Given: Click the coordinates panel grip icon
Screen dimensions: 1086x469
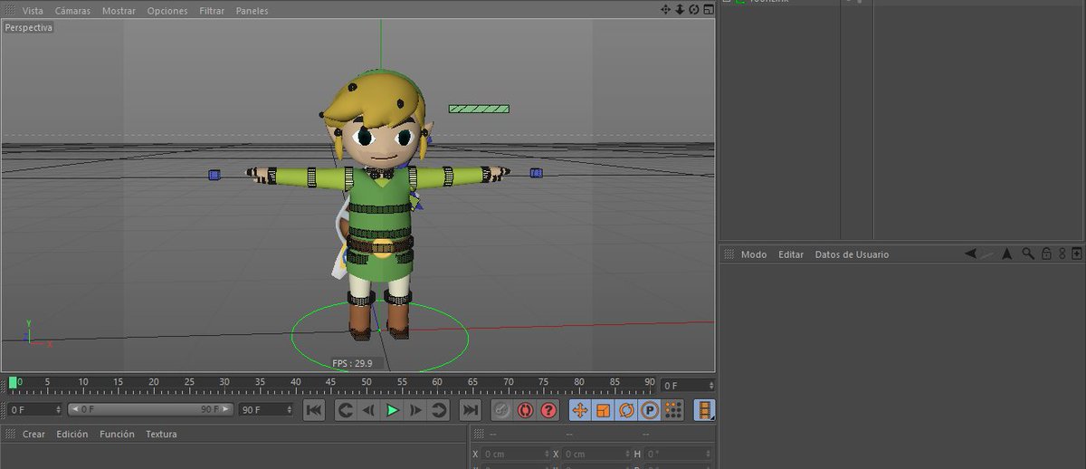Looking at the screenshot, I should (x=478, y=435).
